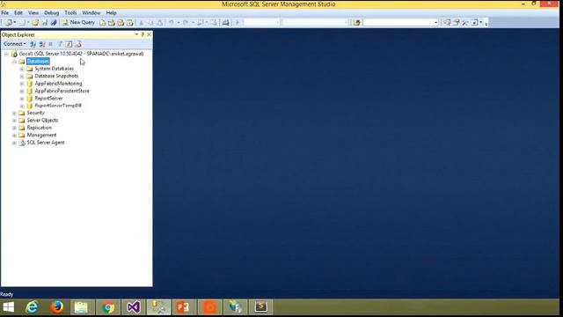Expand the Management folder
Screen dimensions: 563x317
pos(14,136)
